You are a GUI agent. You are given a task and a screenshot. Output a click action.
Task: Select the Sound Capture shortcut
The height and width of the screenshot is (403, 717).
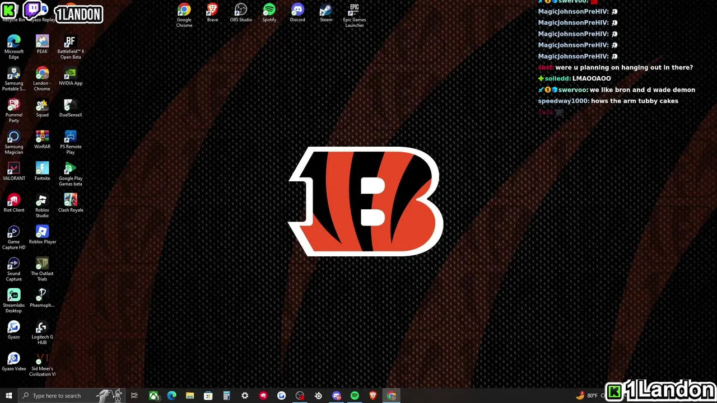pos(14,270)
